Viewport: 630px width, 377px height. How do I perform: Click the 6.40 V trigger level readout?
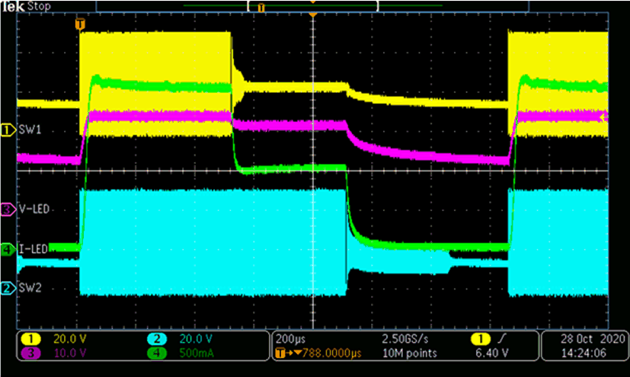(x=492, y=353)
